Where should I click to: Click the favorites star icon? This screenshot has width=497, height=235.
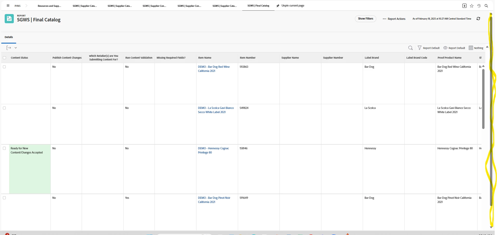[472, 6]
